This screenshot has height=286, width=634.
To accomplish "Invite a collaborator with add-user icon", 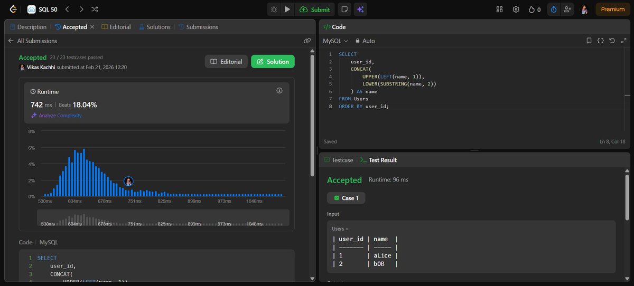I will coord(567,9).
